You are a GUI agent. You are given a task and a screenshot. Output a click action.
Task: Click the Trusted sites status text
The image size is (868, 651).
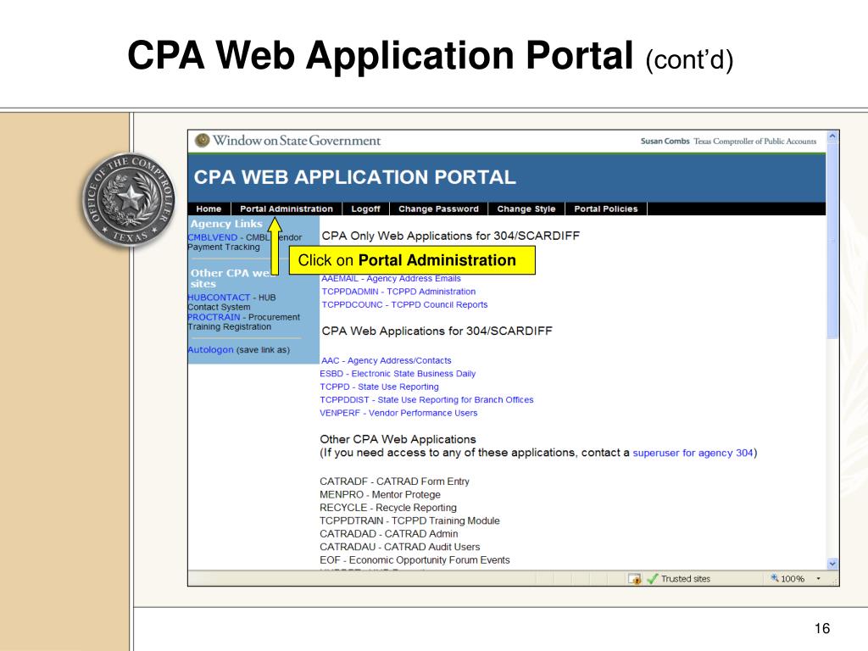point(685,579)
